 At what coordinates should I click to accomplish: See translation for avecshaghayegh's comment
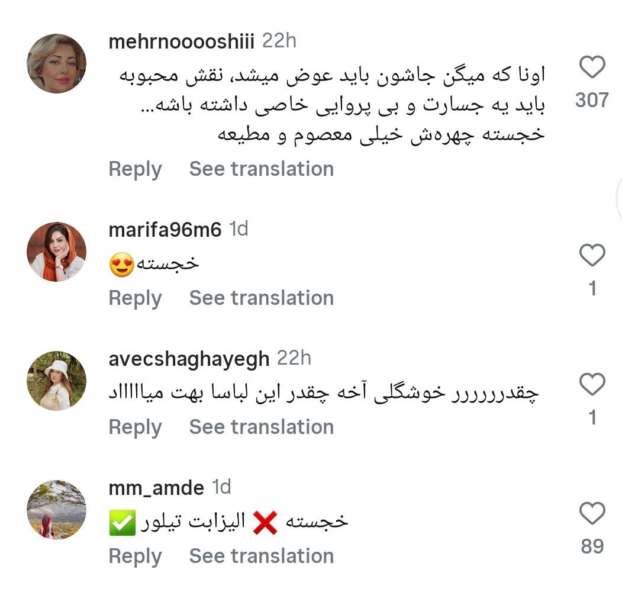click(261, 427)
